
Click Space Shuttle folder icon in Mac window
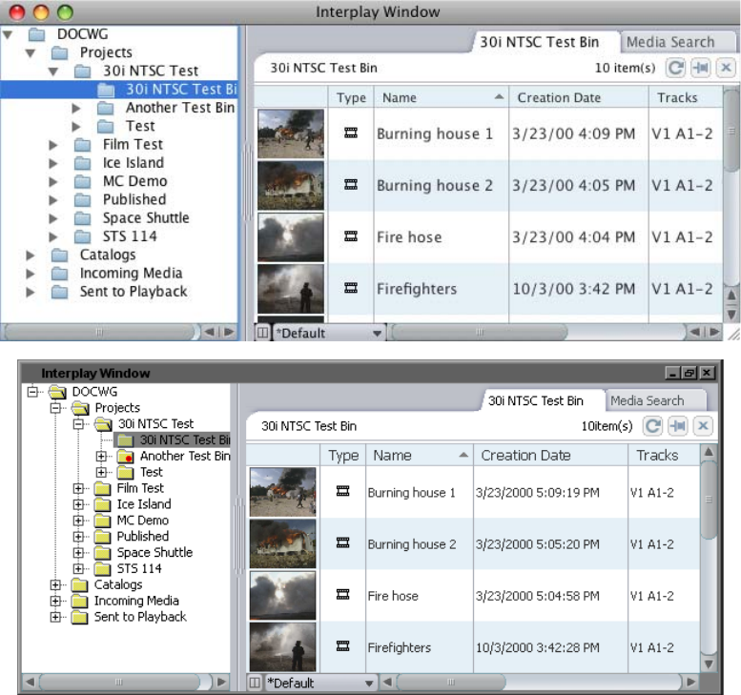[83, 217]
